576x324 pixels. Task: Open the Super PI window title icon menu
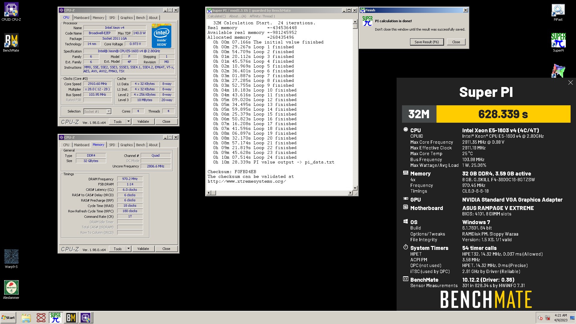point(209,10)
